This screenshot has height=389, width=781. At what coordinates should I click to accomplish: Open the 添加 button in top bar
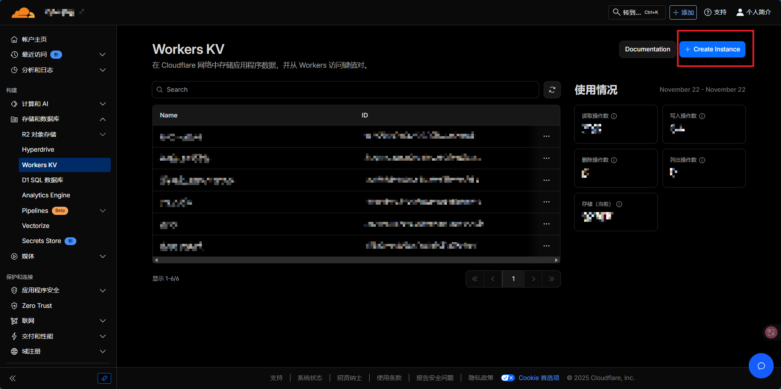coord(683,13)
